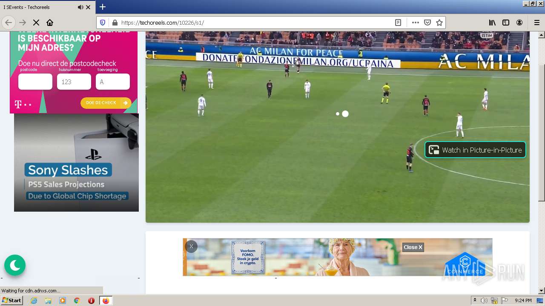This screenshot has height=306, width=545.
Task: Open the Sony Slashes PS5 ad
Action: (76, 162)
